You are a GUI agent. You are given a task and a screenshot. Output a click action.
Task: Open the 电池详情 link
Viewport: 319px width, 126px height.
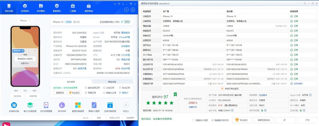[126, 68]
